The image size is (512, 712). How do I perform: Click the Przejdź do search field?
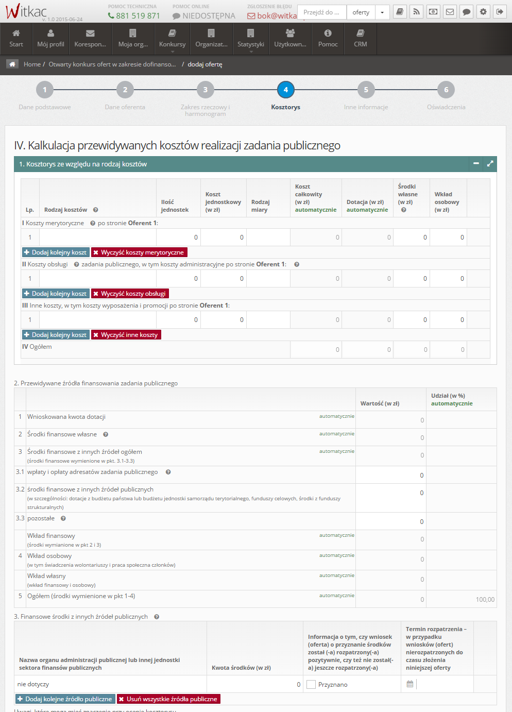[x=321, y=12]
